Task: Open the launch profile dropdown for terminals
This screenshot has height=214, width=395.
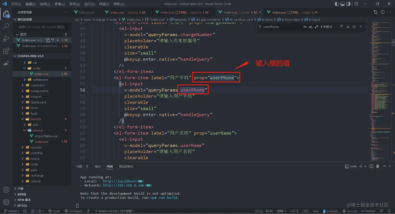Action: click(x=365, y=166)
